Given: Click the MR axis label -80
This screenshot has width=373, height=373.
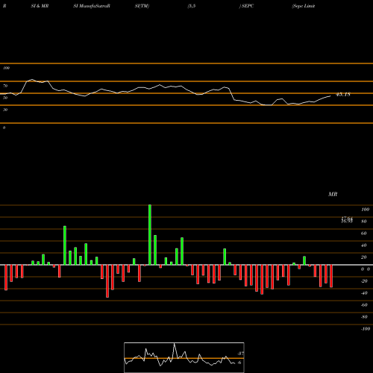Looking at the screenshot, I should tap(364, 317).
